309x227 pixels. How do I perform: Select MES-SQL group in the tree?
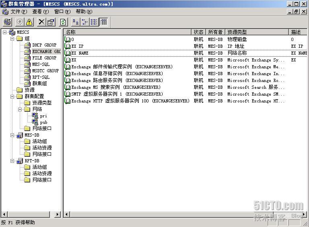(41, 64)
